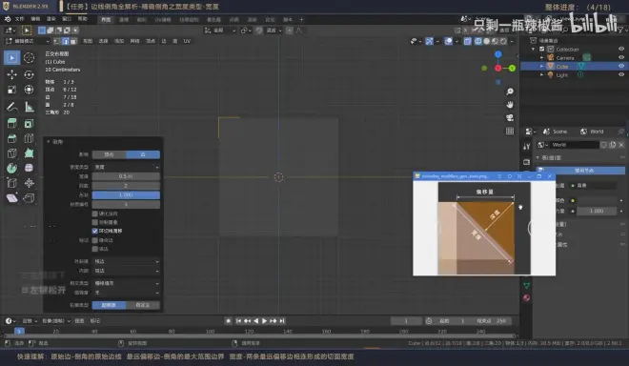Viewport: 629px width, 366px height.
Task: Expand the Camera item in the outliner
Action: click(541, 58)
